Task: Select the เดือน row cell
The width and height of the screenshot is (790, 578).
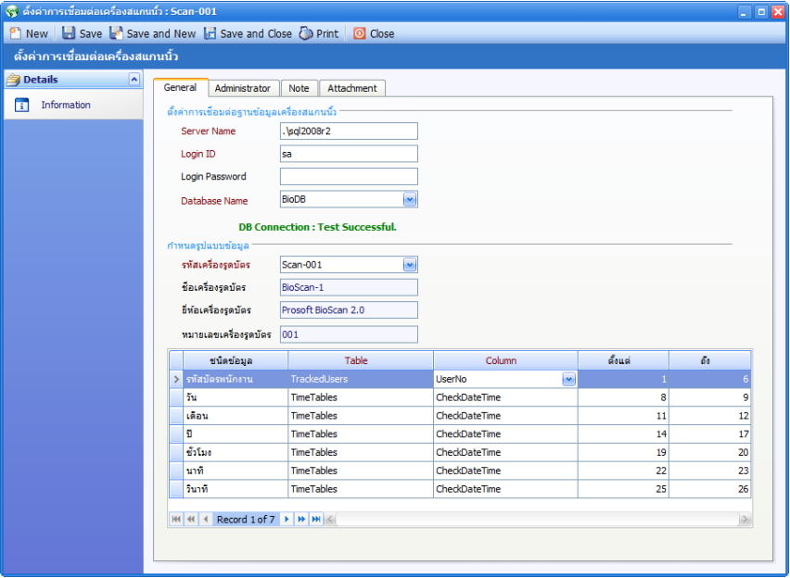Action: (x=236, y=416)
